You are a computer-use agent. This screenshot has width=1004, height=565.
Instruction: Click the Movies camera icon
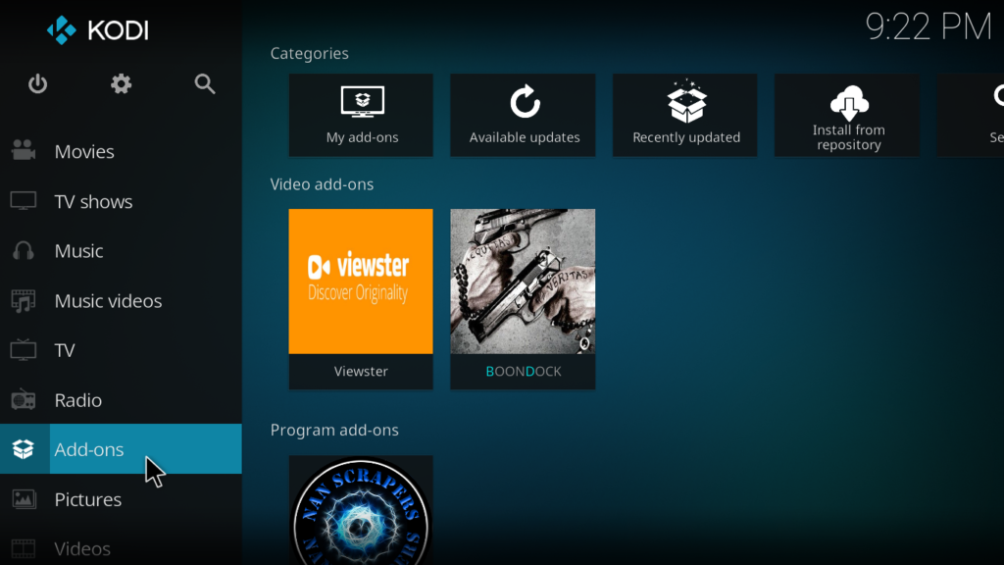coord(24,151)
